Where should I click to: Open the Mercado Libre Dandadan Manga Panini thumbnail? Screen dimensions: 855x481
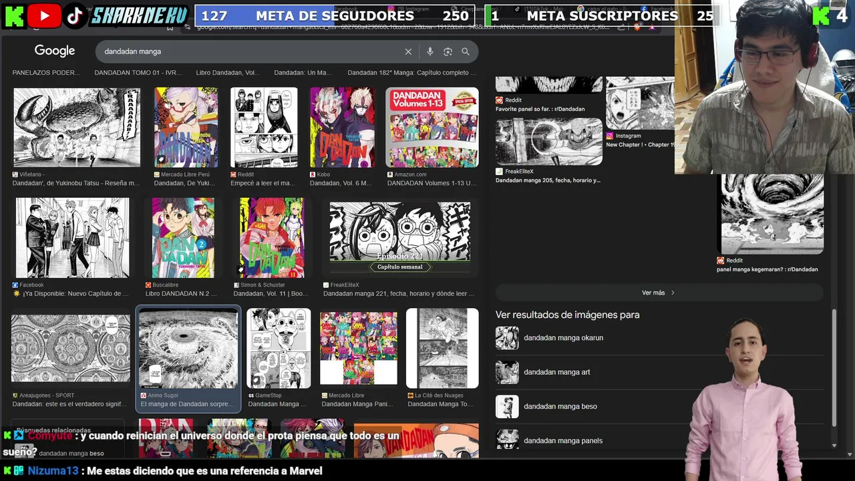[x=359, y=348]
